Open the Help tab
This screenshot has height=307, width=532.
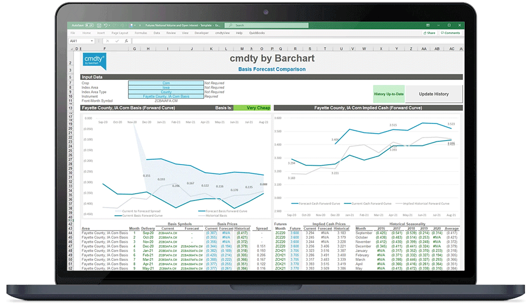pos(239,33)
